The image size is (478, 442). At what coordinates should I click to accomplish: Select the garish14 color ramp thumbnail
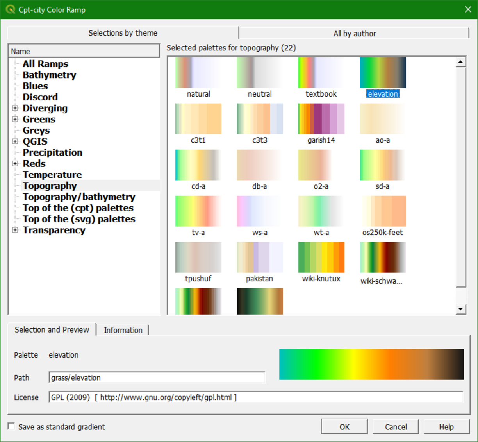coord(321,119)
